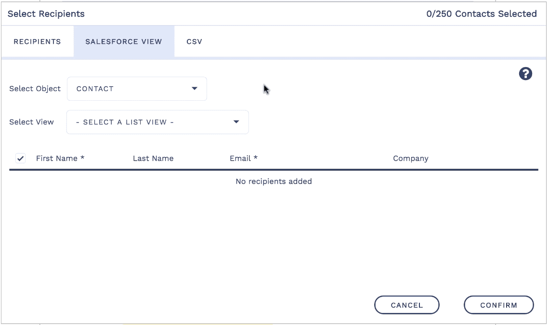548x325 pixels.
Task: Click the list view dropdown caret
Action: click(236, 122)
